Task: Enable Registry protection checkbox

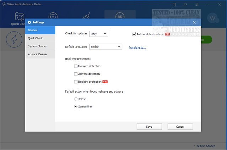Action: 76,82
